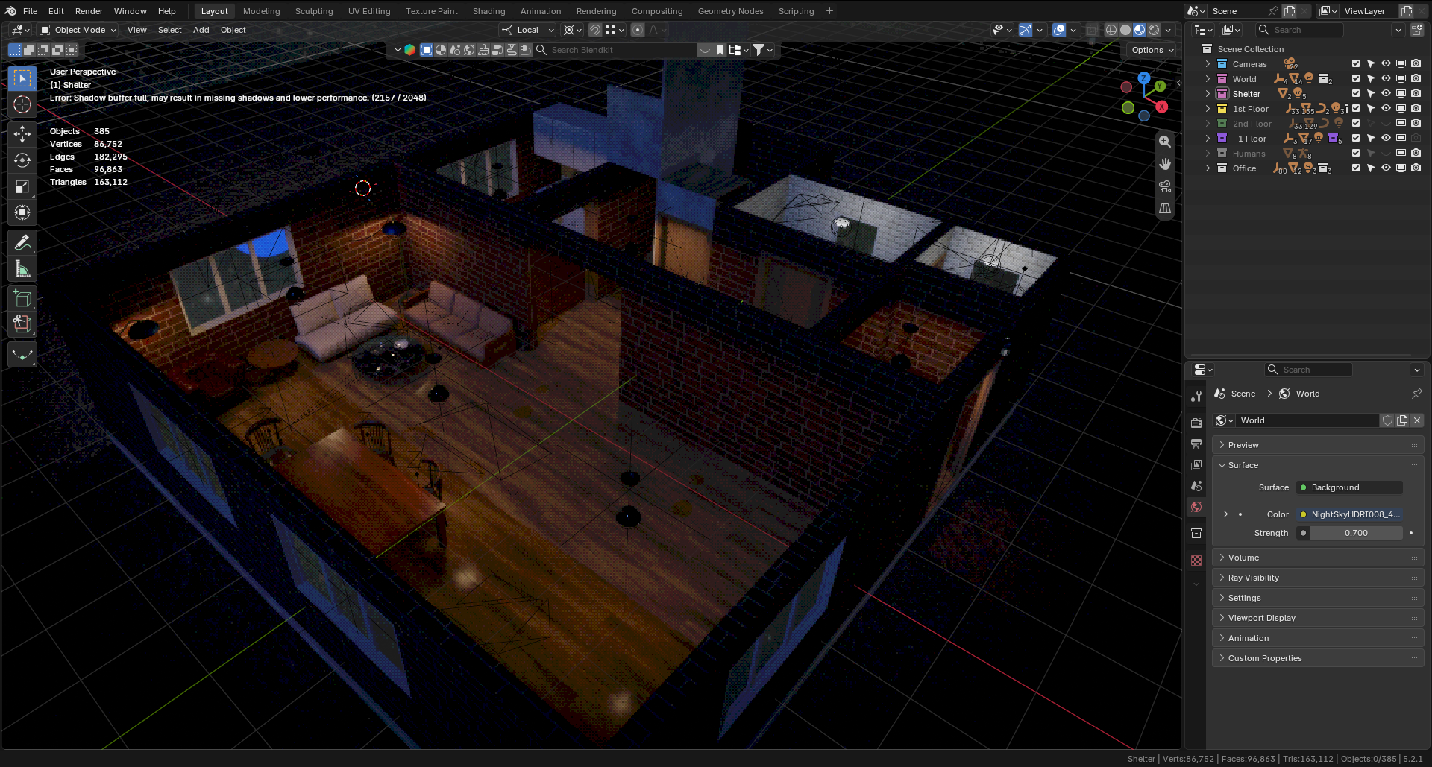The width and height of the screenshot is (1432, 767).
Task: Click the zoom viewport magnifier icon
Action: click(x=1165, y=142)
